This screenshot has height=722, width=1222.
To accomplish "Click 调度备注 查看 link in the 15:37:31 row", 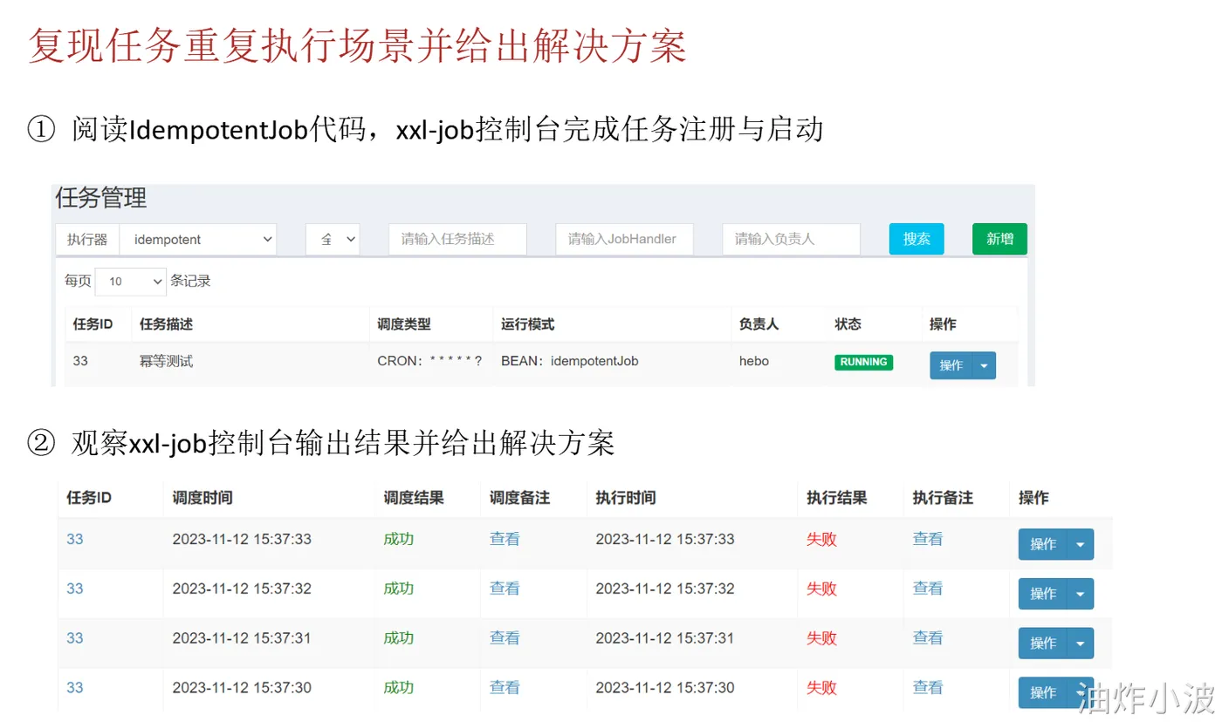I will [x=505, y=638].
